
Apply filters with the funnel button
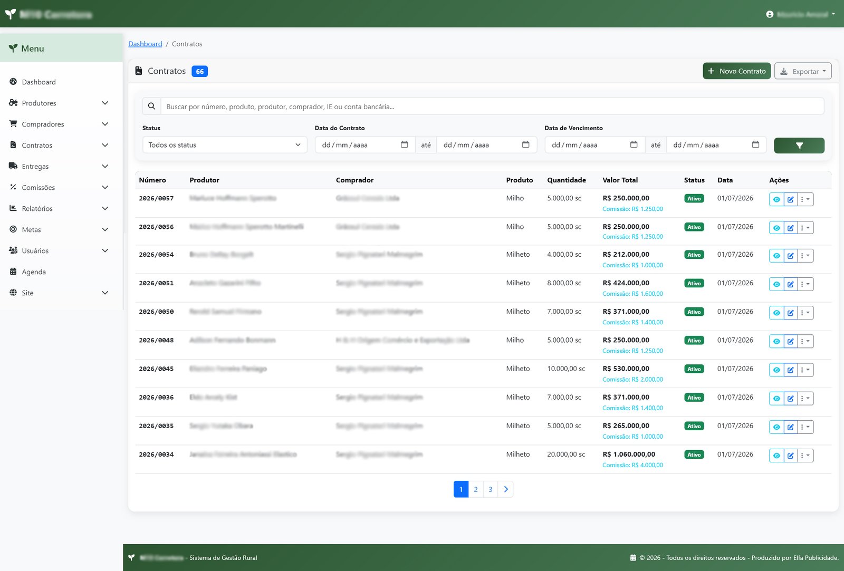(x=799, y=146)
